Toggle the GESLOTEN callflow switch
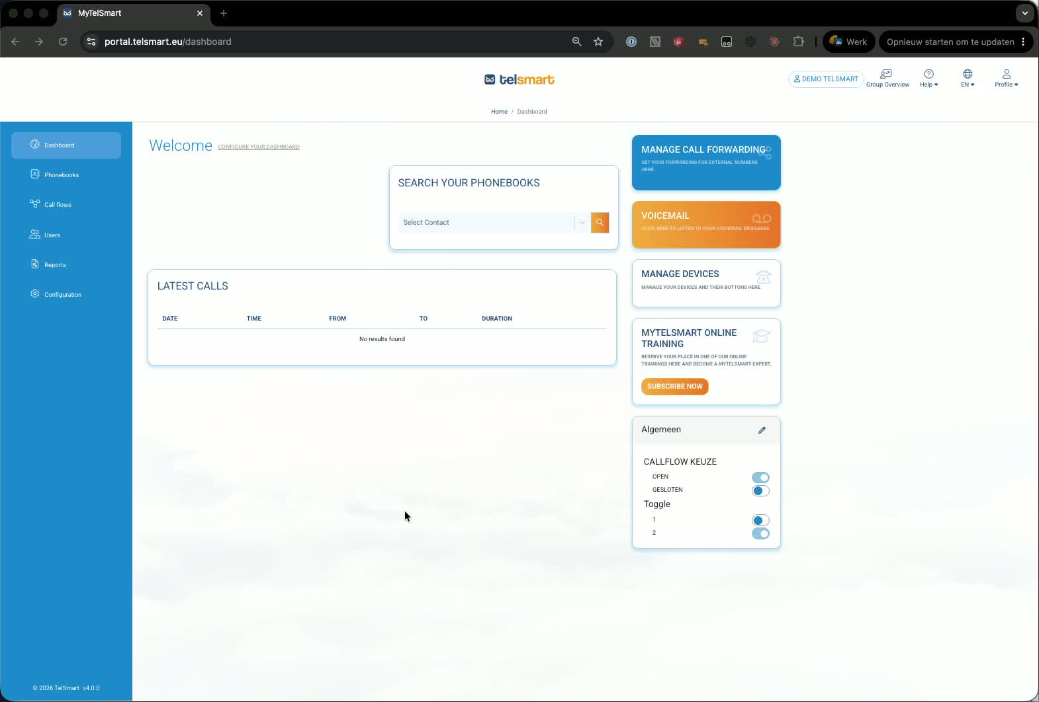Viewport: 1039px width, 702px height. coord(760,490)
